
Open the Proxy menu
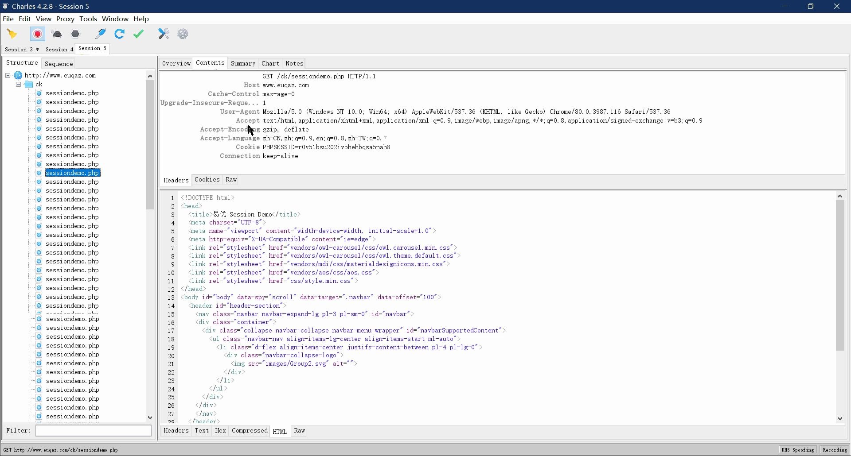[65, 19]
